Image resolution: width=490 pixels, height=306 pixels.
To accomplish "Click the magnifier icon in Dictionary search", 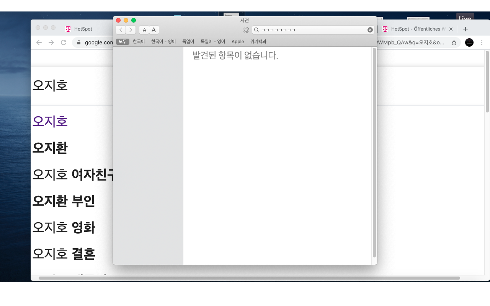I will coord(257,30).
